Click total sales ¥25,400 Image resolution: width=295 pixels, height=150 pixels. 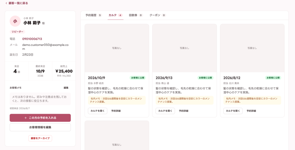pyautogui.click(x=64, y=71)
